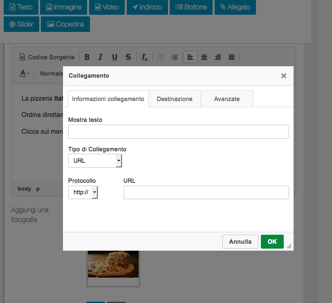This screenshot has height=303, width=332.
Task: Focus the Mostra testo text field
Action: [178, 132]
